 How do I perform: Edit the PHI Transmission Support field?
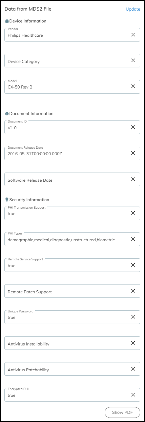(72, 213)
